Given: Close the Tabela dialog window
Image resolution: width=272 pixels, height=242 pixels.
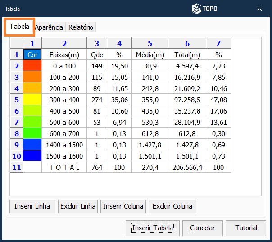Looking at the screenshot, I should click(x=259, y=9).
